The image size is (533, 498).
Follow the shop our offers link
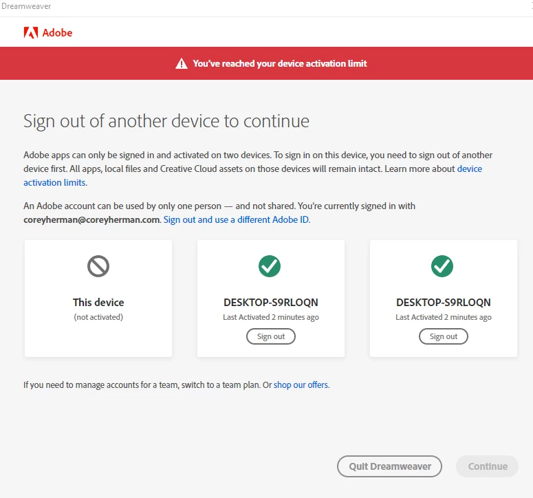click(301, 385)
